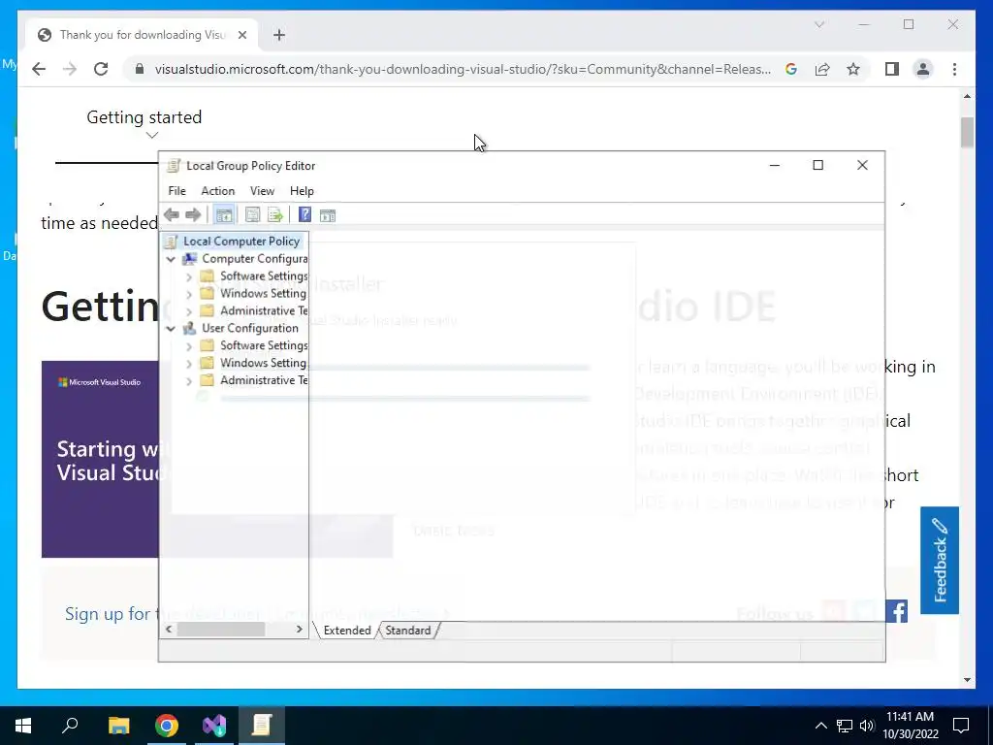Image resolution: width=993 pixels, height=745 pixels.
Task: Open the notification center icon
Action: coord(961,726)
